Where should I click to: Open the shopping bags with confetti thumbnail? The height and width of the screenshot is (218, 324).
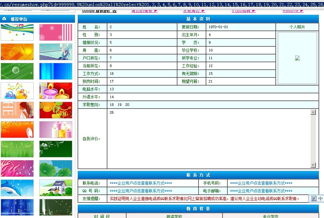click(x=17, y=91)
